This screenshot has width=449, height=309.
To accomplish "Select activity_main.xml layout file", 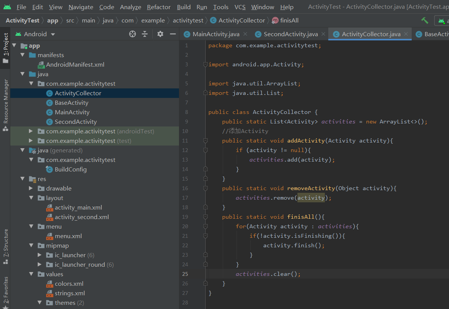I will pos(78,207).
